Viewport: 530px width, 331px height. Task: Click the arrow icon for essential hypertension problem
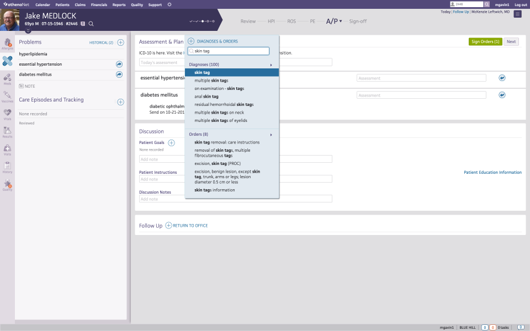point(119,64)
